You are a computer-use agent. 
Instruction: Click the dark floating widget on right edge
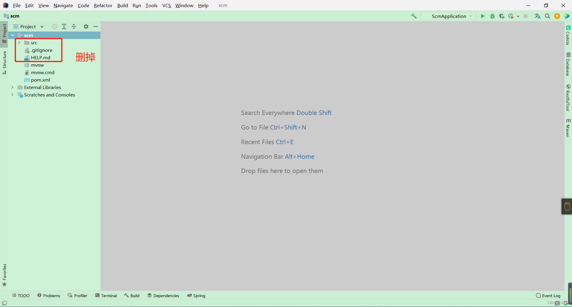click(567, 206)
